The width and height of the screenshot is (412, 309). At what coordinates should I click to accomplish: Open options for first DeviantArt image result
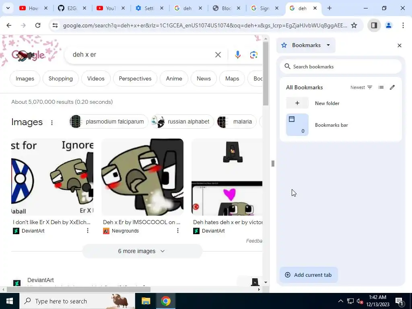[87, 231]
